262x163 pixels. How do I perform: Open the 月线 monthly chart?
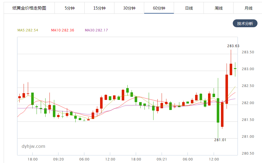pos(248,8)
